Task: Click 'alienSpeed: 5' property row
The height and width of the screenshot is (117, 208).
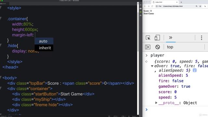Action: 173,75
